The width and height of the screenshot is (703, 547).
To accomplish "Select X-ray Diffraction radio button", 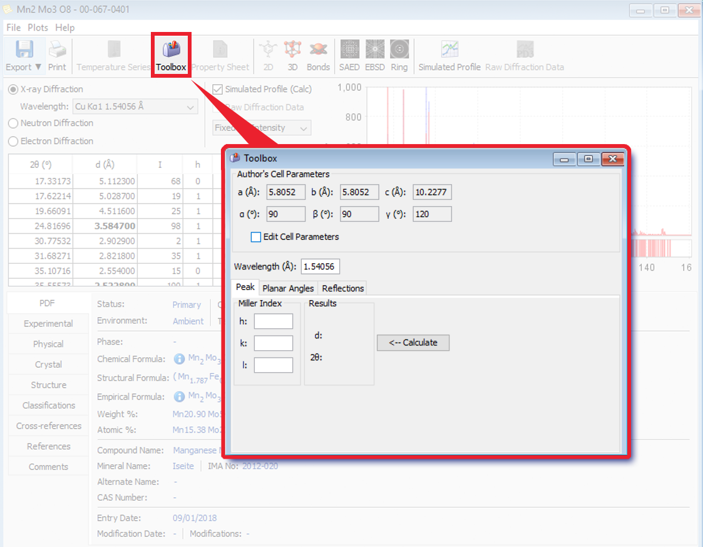I will [13, 90].
